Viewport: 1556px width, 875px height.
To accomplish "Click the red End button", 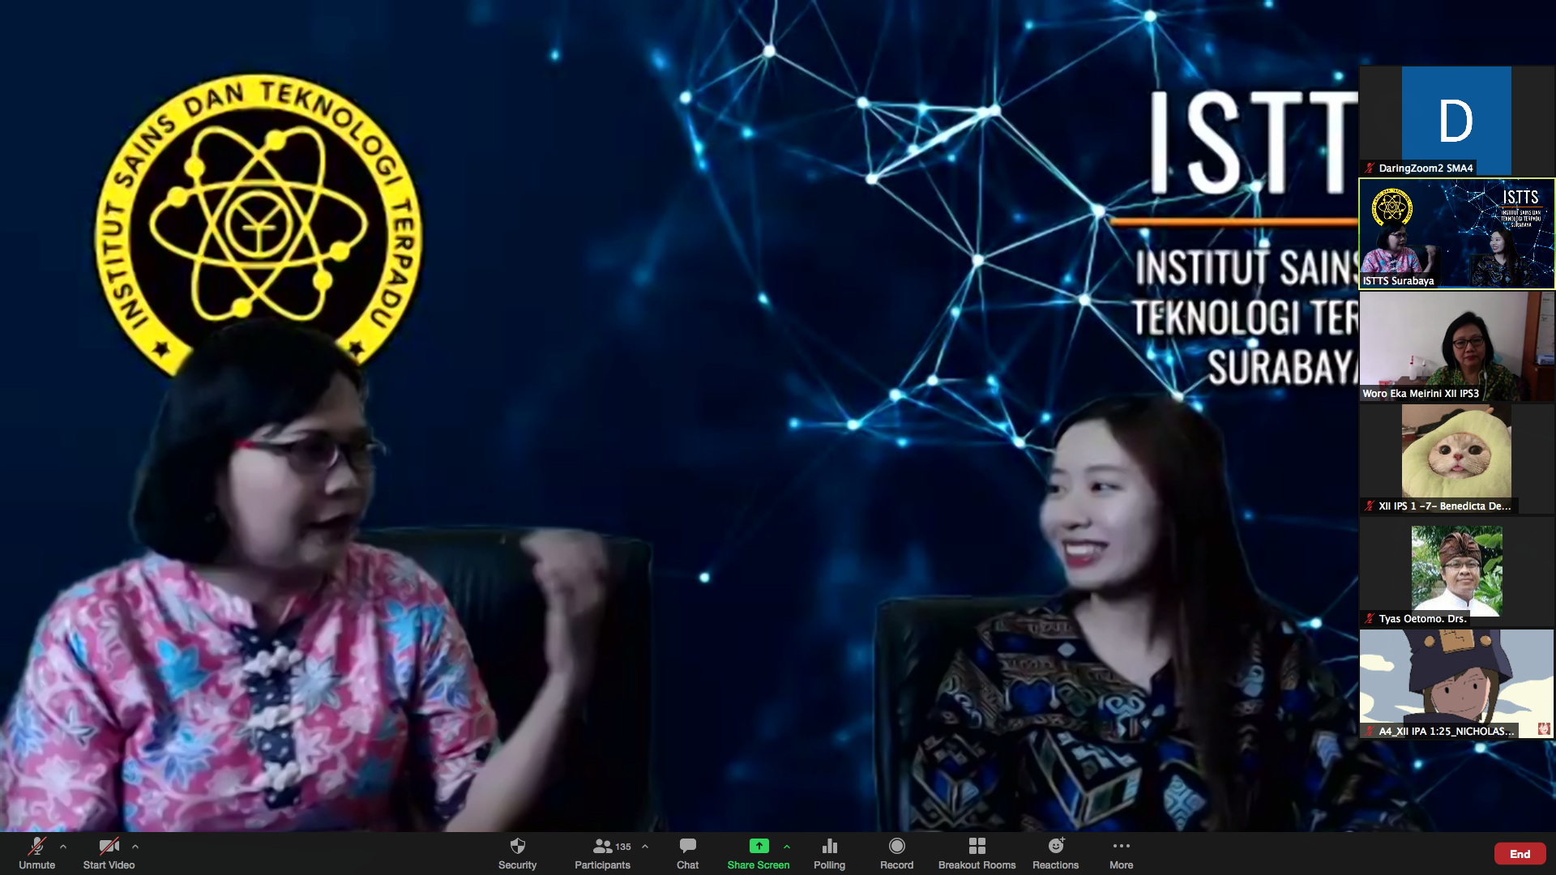I will pos(1520,854).
